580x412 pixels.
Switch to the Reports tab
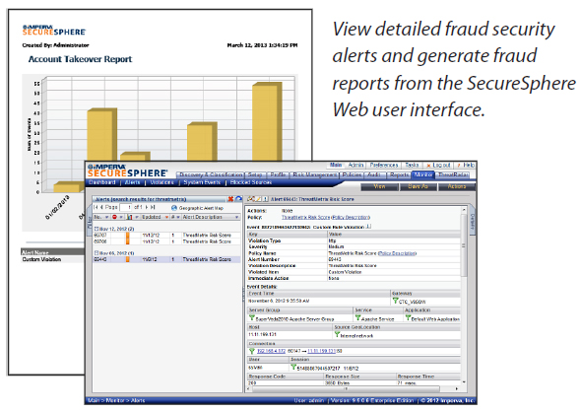400,174
